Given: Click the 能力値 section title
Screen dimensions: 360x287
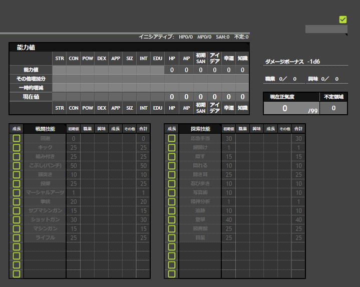Looking at the screenshot, I should point(26,47).
